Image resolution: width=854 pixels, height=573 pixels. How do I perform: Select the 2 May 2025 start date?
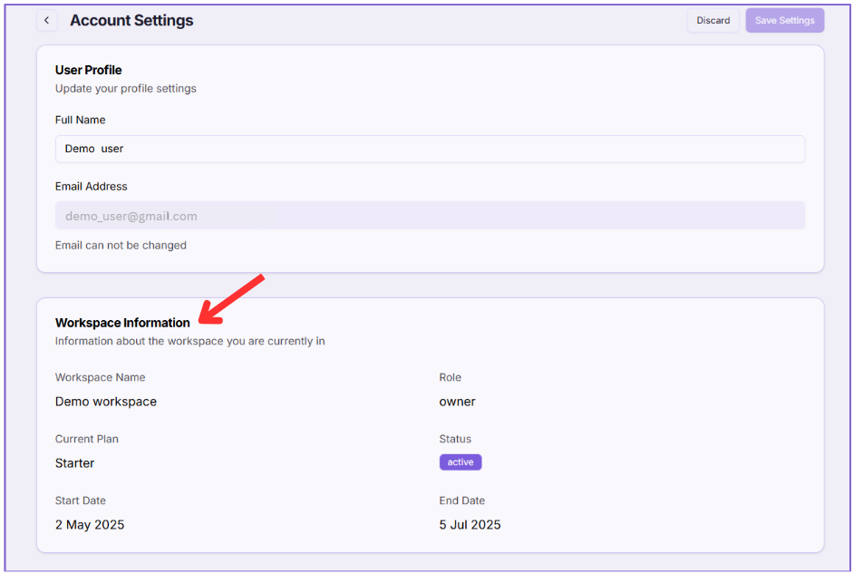point(90,525)
